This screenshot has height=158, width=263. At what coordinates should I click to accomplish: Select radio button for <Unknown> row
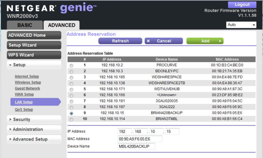71,95
